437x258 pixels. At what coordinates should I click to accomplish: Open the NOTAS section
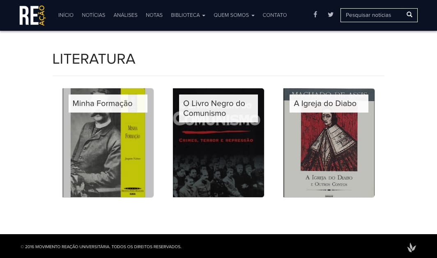click(154, 15)
